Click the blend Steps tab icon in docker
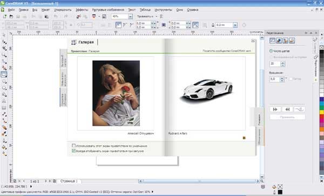This screenshot has height=196, width=324. (272, 40)
